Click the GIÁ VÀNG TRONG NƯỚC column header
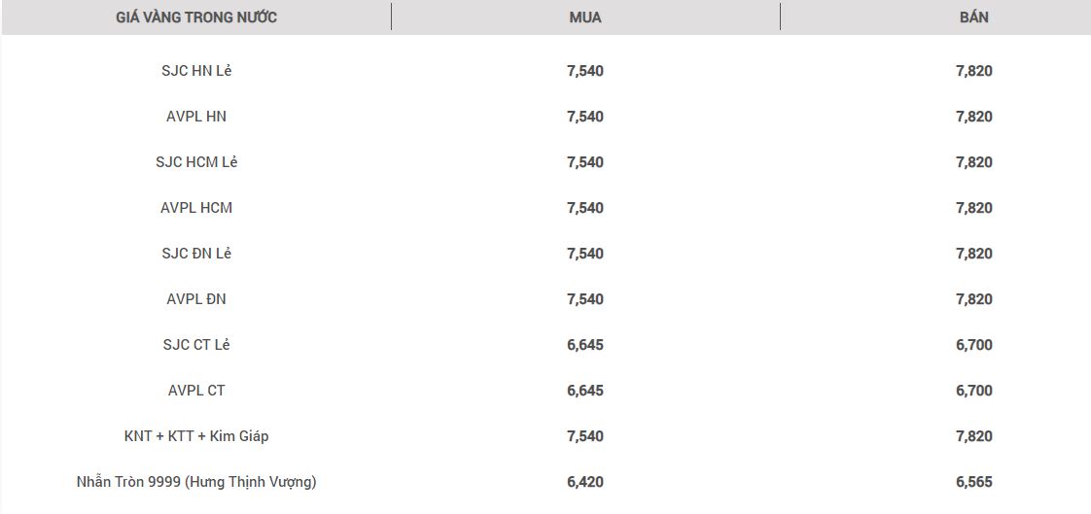 click(x=196, y=17)
